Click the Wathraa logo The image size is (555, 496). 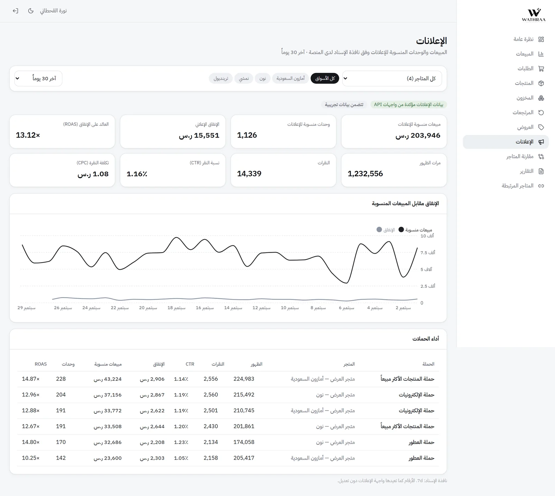click(534, 15)
